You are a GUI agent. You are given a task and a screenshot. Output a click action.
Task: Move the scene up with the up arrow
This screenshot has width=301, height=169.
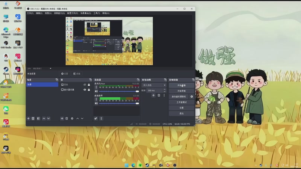(x=44, y=119)
